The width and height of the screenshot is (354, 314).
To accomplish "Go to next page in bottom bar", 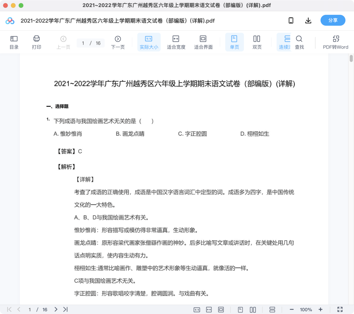I will pos(56,309).
